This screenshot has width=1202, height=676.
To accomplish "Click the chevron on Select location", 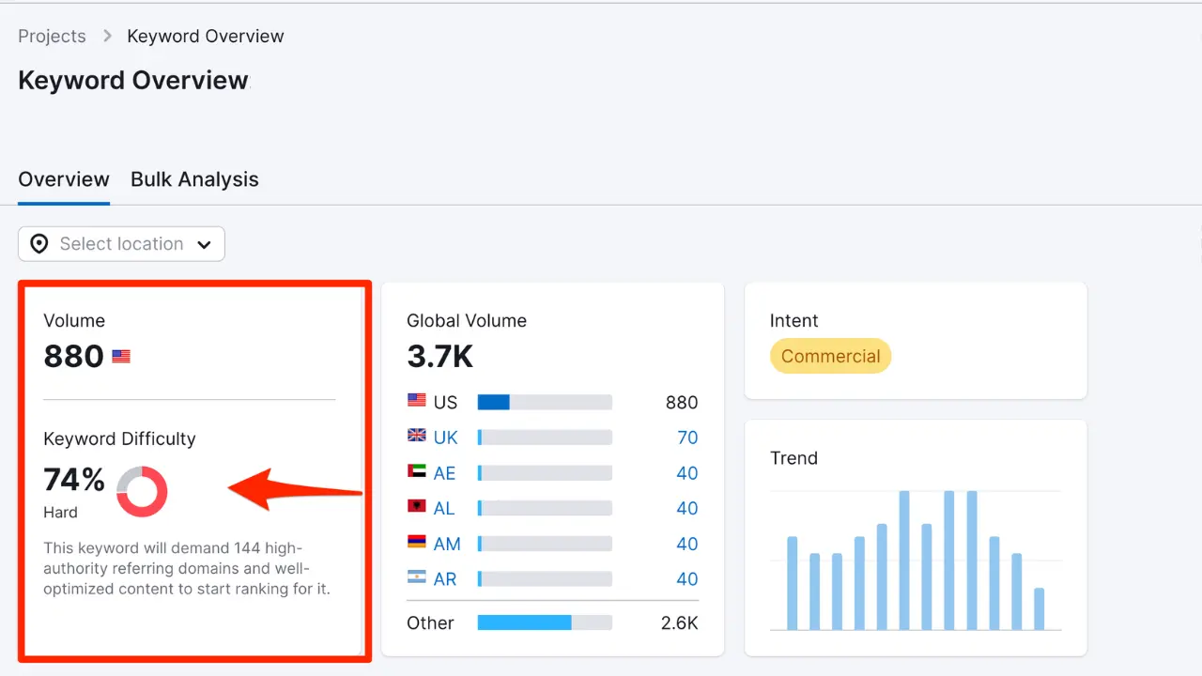I will point(204,244).
